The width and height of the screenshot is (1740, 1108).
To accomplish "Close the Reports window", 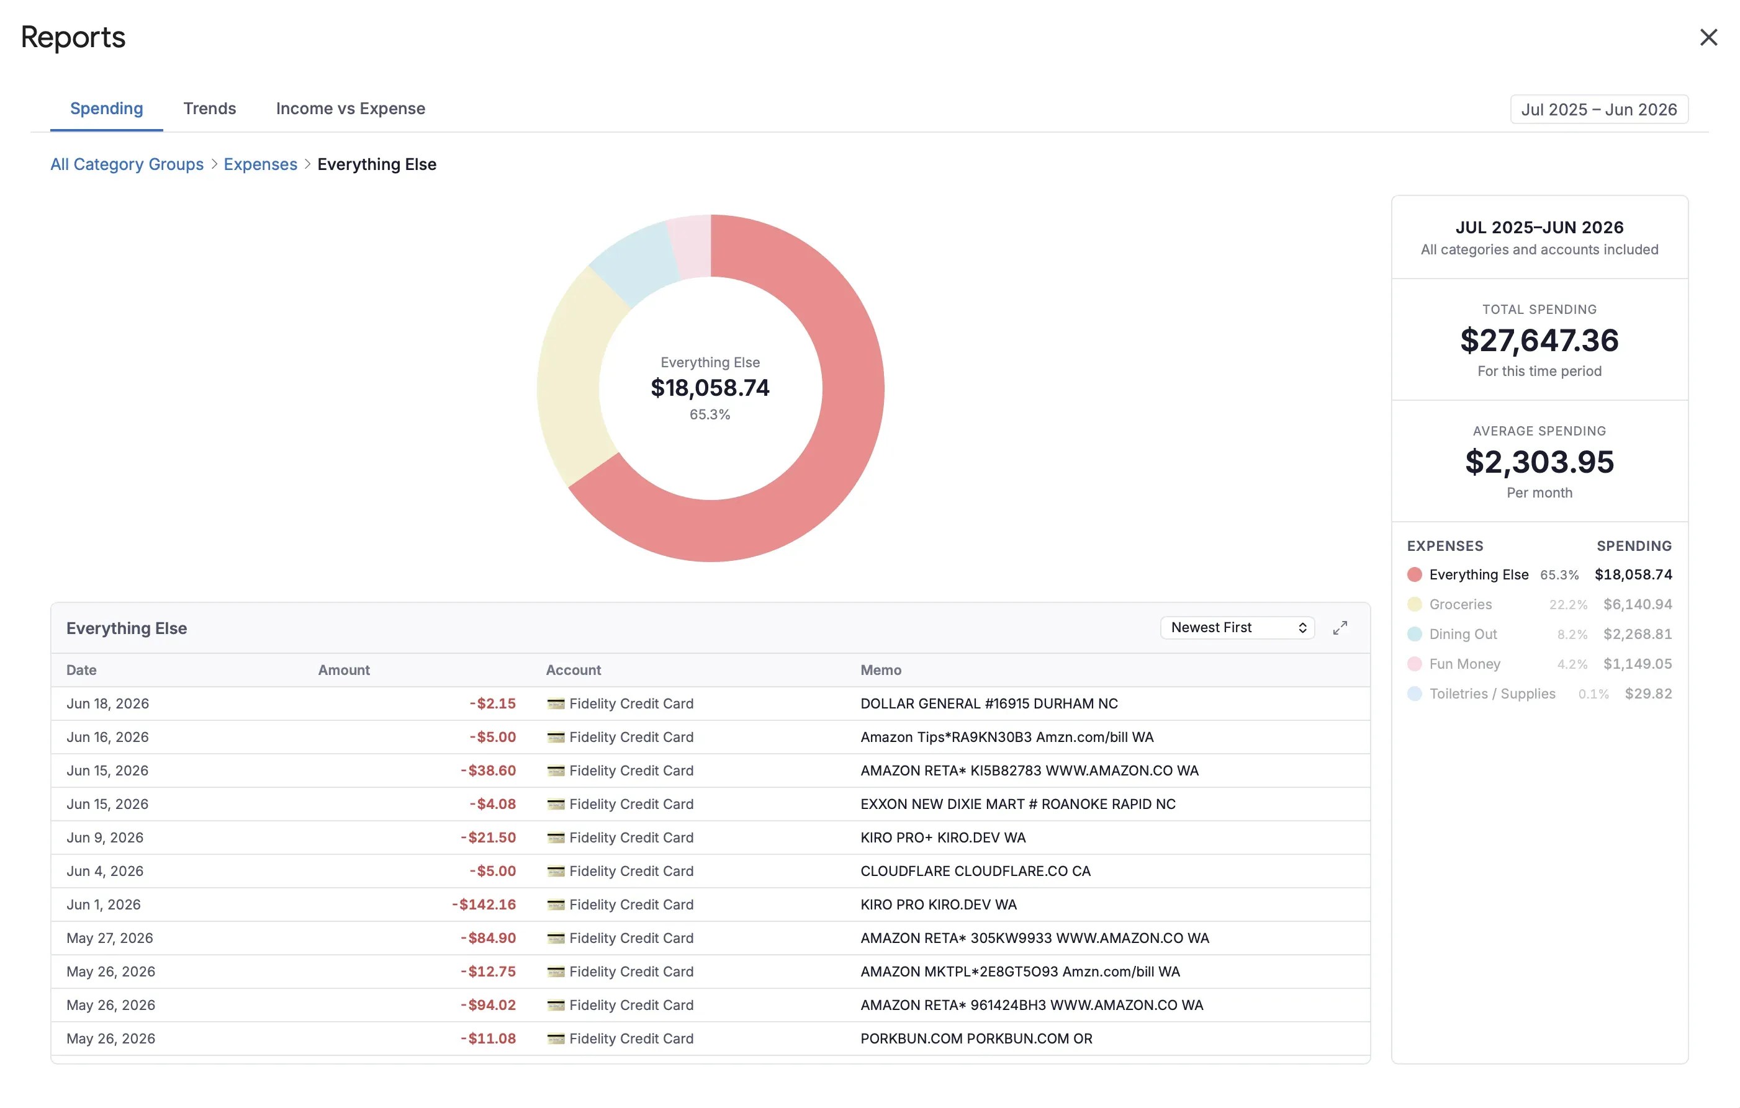I will (1708, 38).
